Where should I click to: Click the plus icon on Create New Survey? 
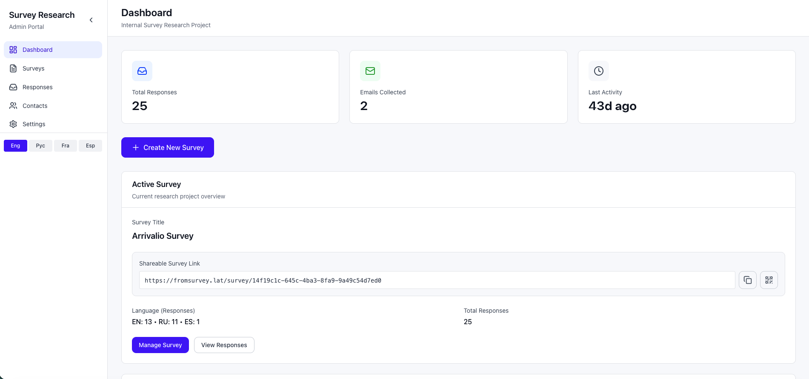click(x=136, y=147)
